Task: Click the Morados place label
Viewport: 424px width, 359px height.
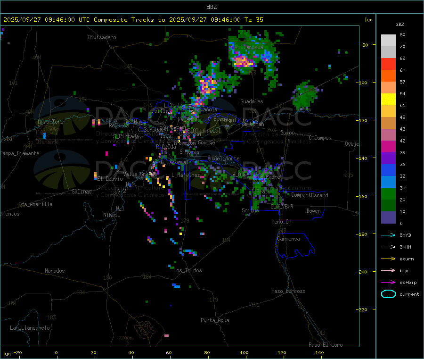Action: pos(55,271)
